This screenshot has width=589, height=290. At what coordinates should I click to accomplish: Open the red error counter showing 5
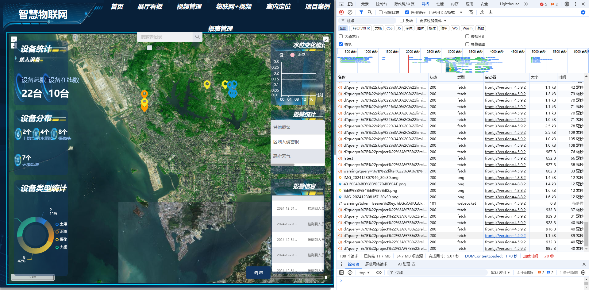tap(544, 4)
